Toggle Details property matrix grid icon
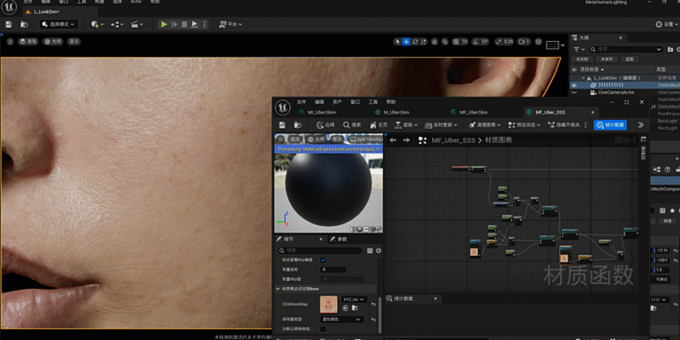 (x=370, y=251)
